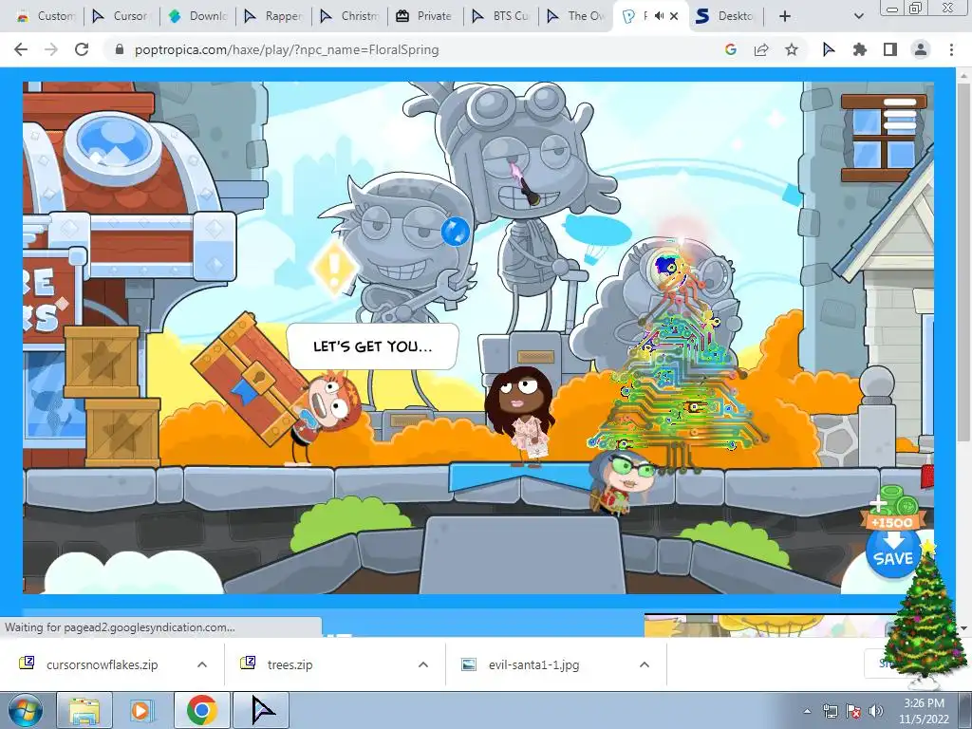The width and height of the screenshot is (972, 729).
Task: Go back to the previous page
Action: pyautogui.click(x=21, y=49)
